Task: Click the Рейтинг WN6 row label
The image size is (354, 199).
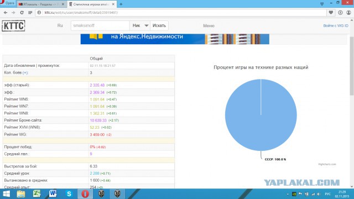Action: pos(16,99)
